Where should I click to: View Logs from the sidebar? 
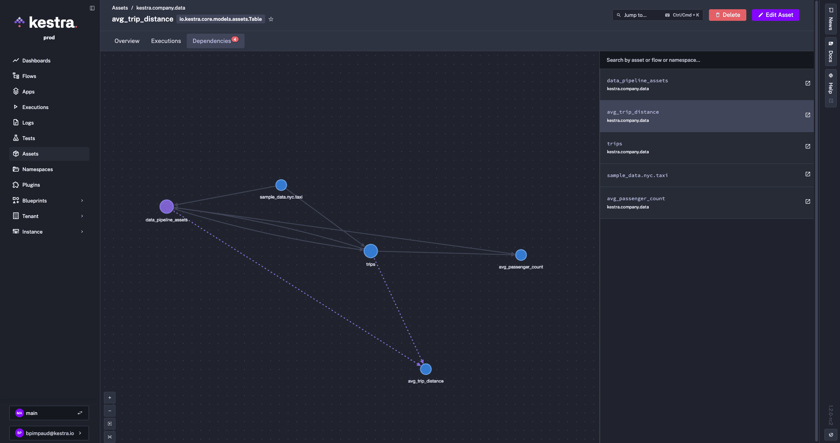[28, 123]
